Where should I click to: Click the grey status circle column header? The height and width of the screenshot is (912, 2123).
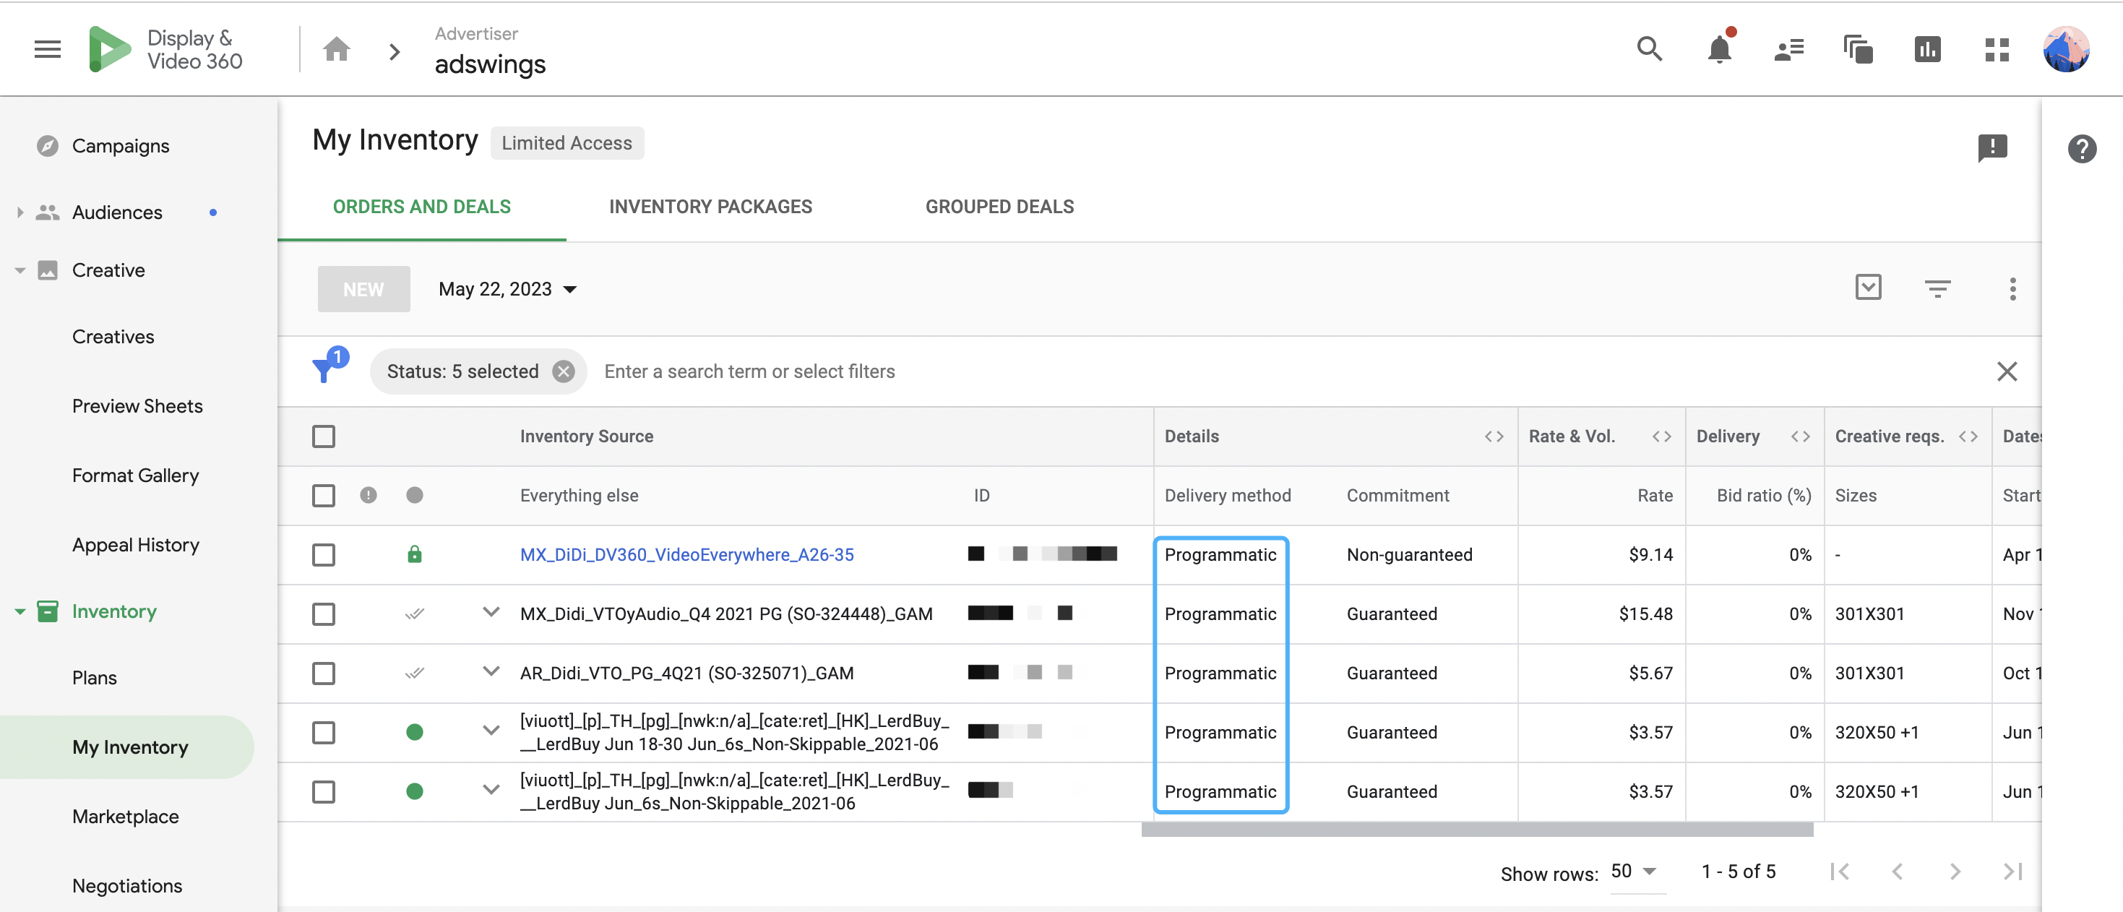tap(415, 495)
